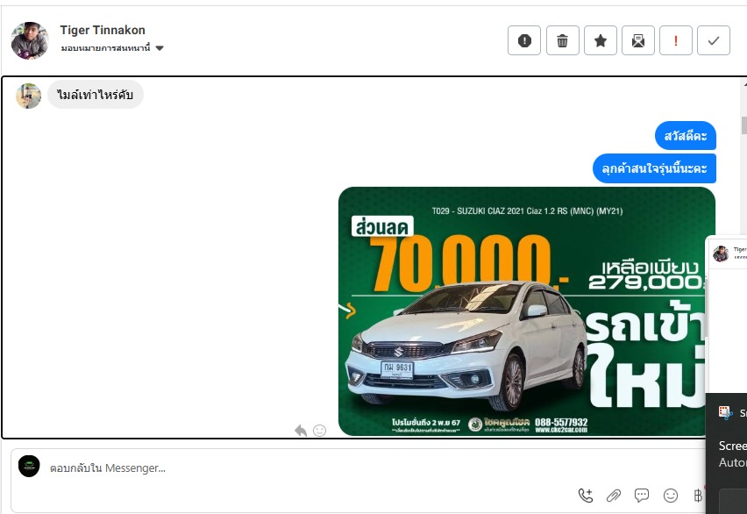Star this conversation as follow-up
Image resolution: width=747 pixels, height=514 pixels.
click(x=601, y=40)
